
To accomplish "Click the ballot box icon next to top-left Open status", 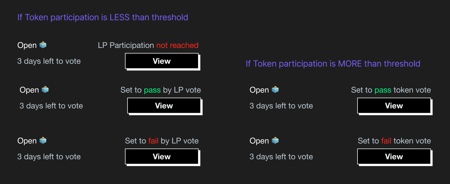I will tap(43, 45).
